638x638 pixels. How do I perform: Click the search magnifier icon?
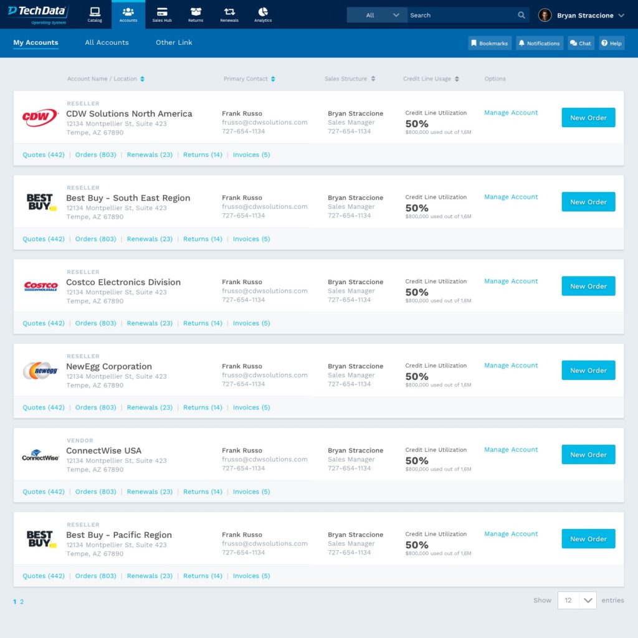(521, 15)
